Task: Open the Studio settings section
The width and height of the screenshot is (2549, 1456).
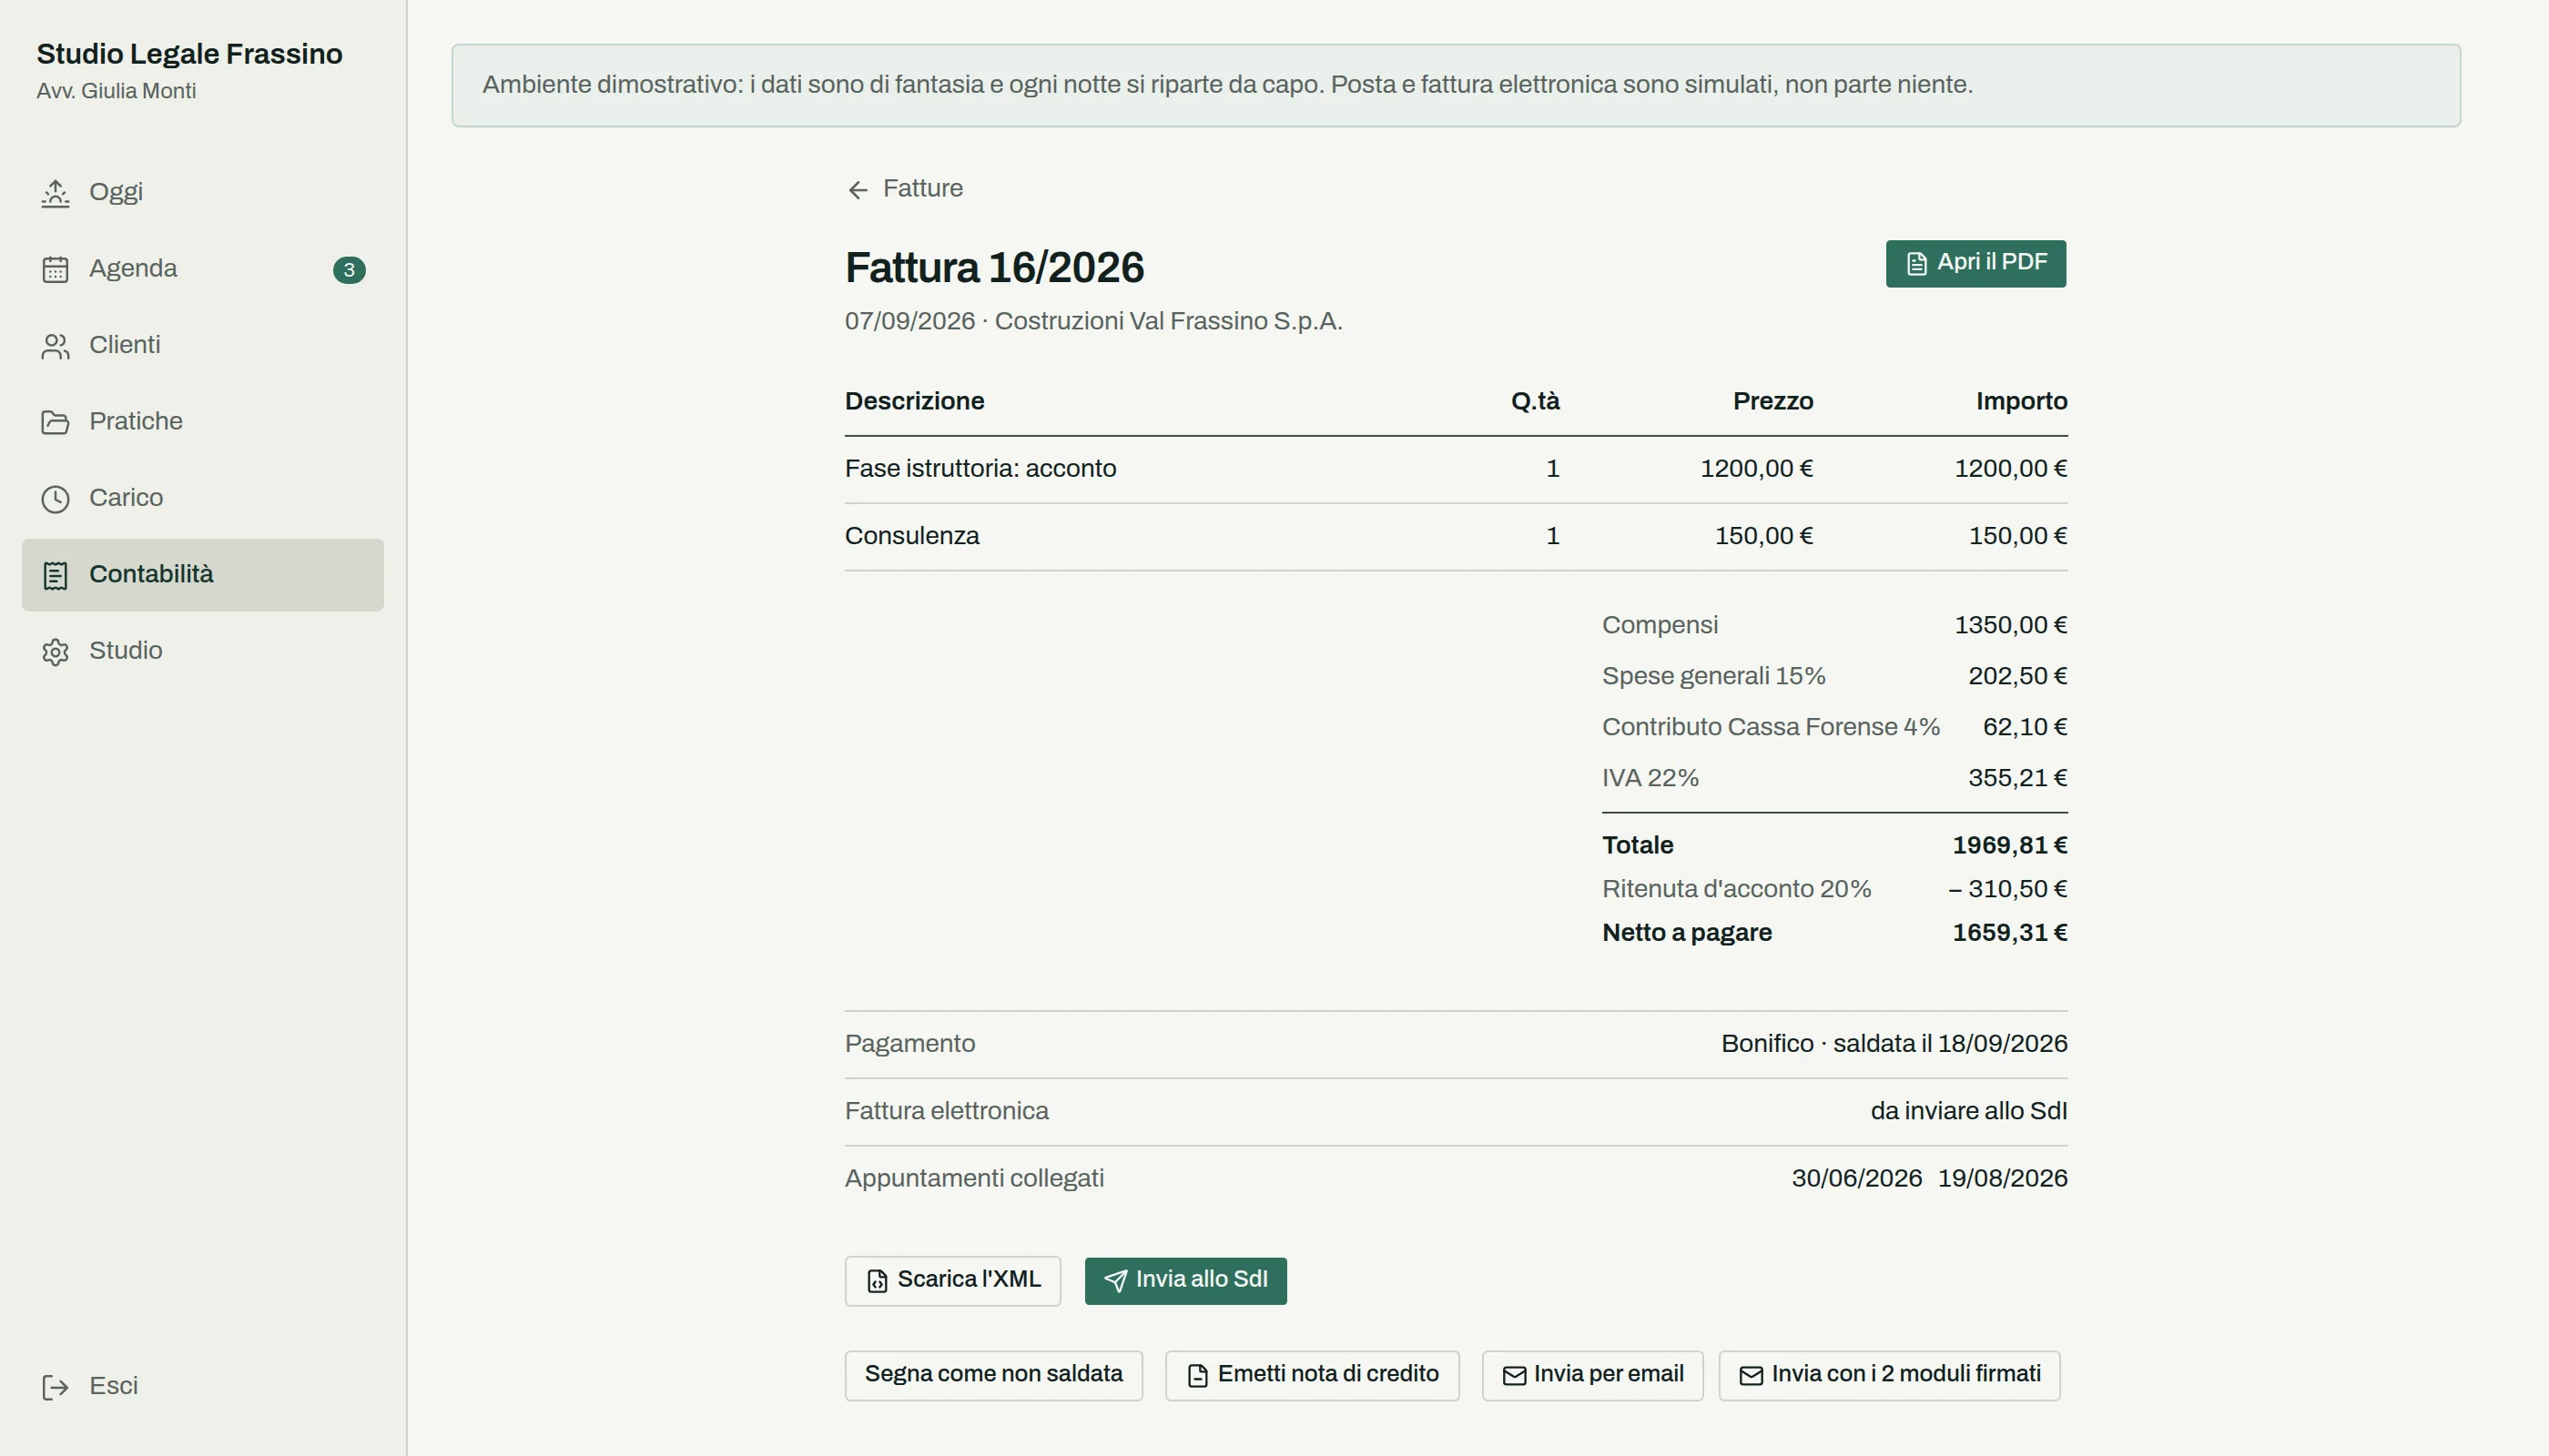Action: 202,651
